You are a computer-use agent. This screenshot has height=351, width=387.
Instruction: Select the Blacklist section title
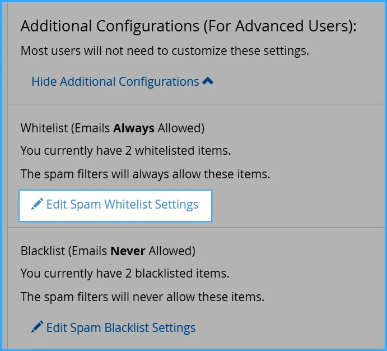[x=108, y=251]
